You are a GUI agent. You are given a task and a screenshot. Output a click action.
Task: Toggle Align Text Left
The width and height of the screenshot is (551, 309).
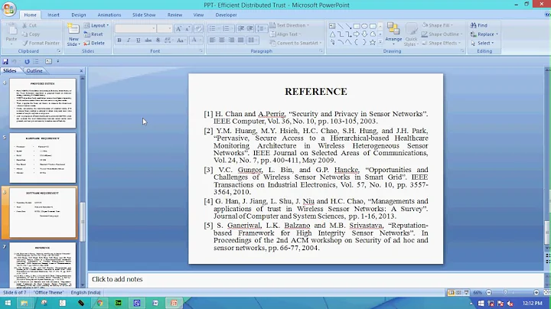tap(212, 41)
